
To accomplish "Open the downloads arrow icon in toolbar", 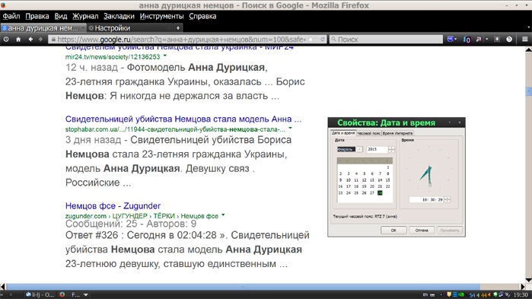I will click(497, 40).
